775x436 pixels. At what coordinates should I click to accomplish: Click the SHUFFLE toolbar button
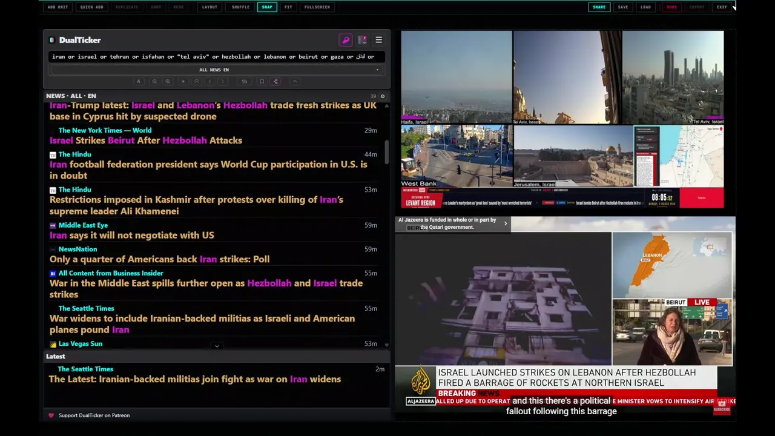[240, 7]
